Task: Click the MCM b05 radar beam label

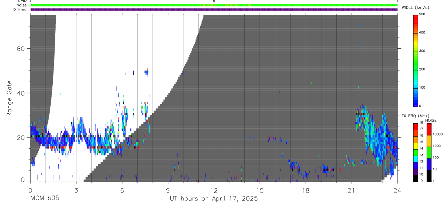Action: point(44,198)
